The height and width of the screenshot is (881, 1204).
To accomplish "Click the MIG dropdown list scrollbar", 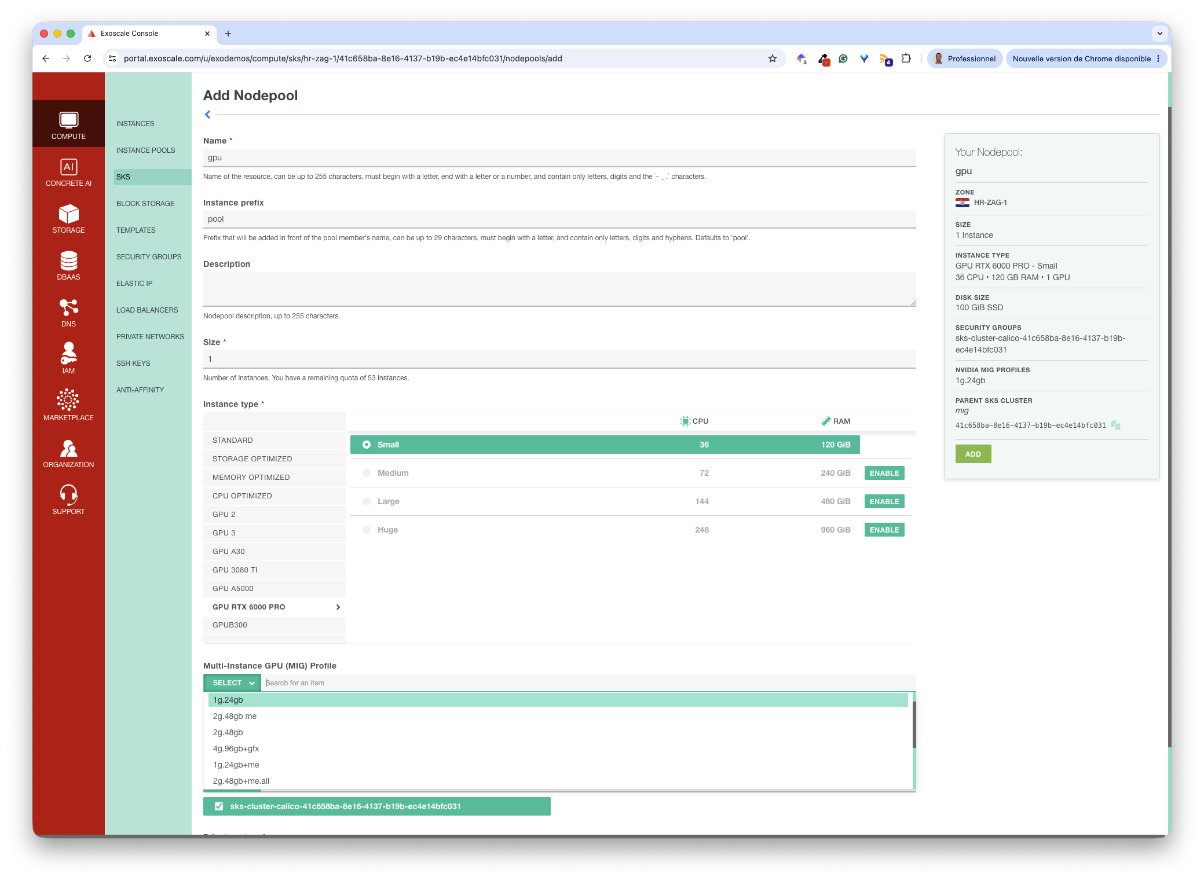I will [914, 725].
